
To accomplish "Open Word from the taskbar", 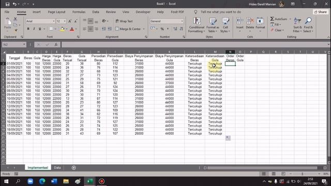I will coord(54,181).
